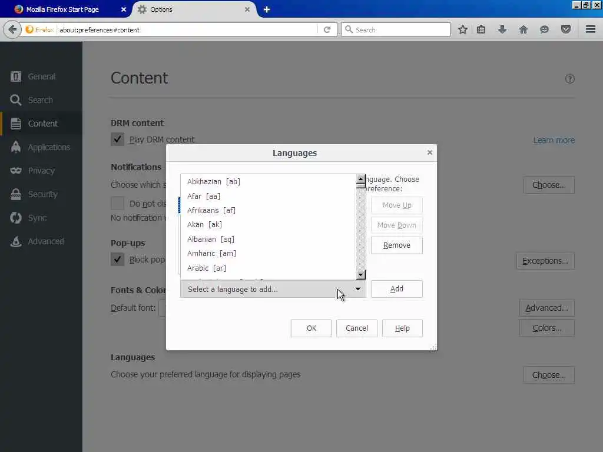Image resolution: width=603 pixels, height=452 pixels.
Task: Toggle Block pop-up windows checkbox
Action: [117, 259]
